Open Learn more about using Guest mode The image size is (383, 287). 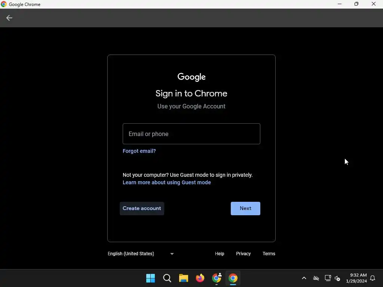[x=166, y=182]
